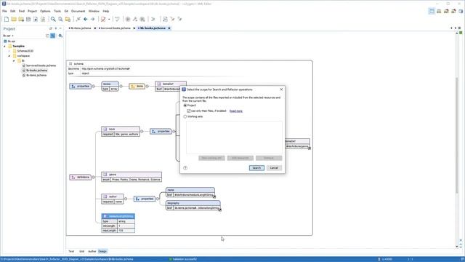Click the New document toolbar icon
This screenshot has width=465, height=262.
pos(7,19)
